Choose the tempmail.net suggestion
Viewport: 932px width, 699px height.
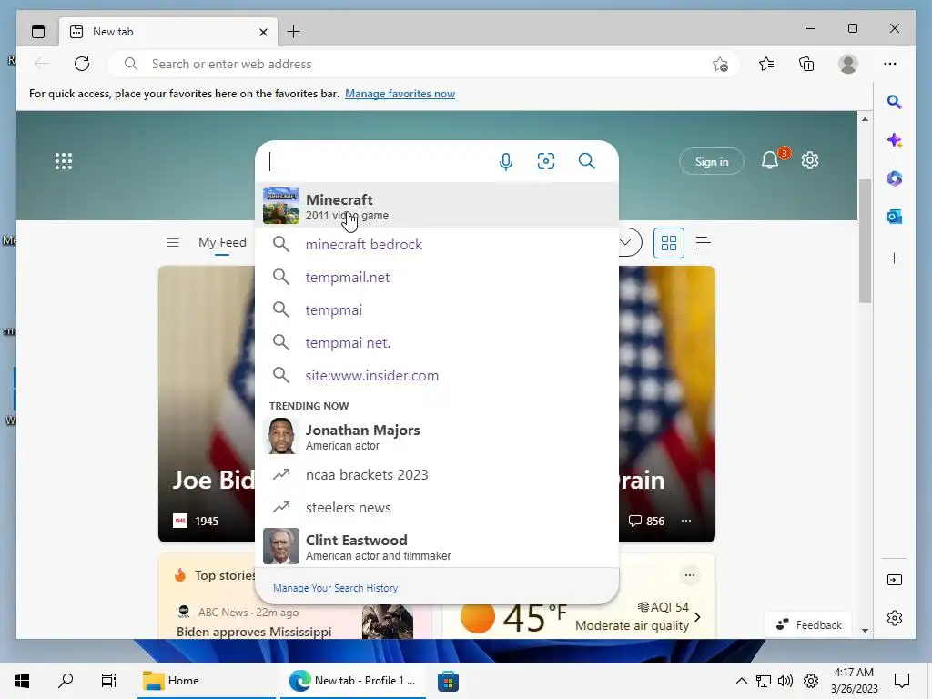[437, 277]
